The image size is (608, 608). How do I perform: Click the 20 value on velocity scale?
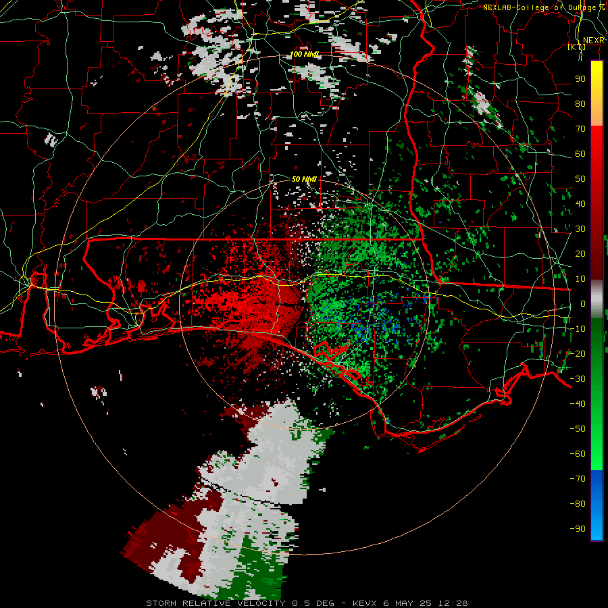point(580,253)
